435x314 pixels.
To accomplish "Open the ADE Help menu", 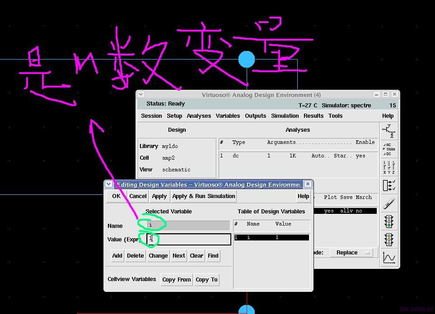I will (388, 116).
